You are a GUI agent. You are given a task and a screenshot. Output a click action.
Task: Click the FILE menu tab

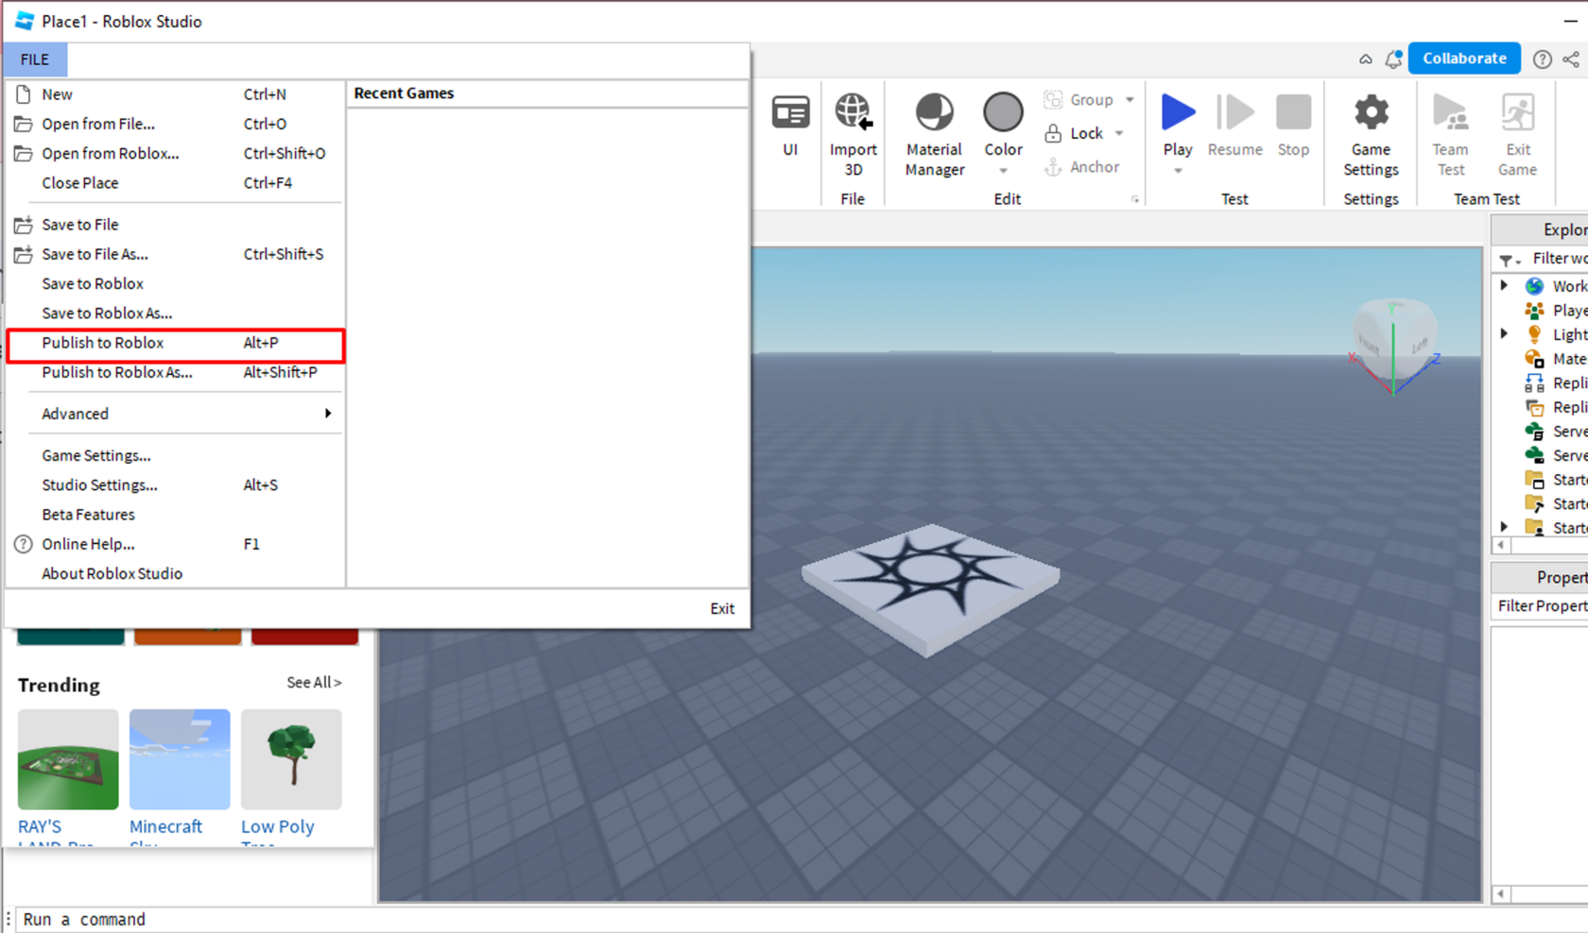coord(35,59)
